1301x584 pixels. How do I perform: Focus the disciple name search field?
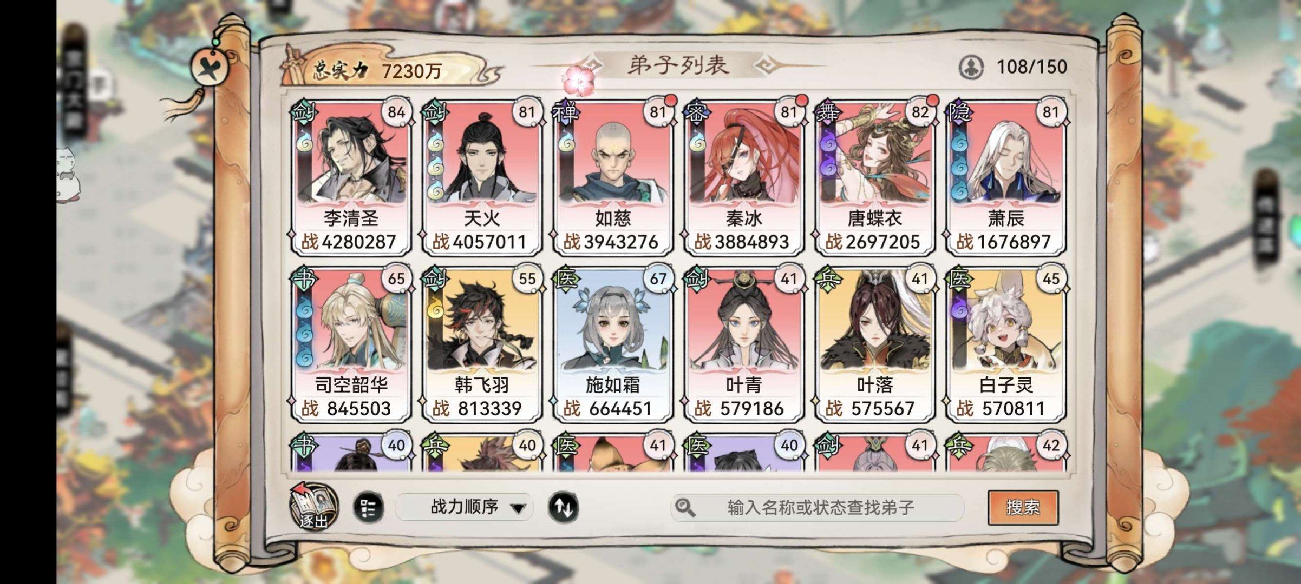click(818, 507)
